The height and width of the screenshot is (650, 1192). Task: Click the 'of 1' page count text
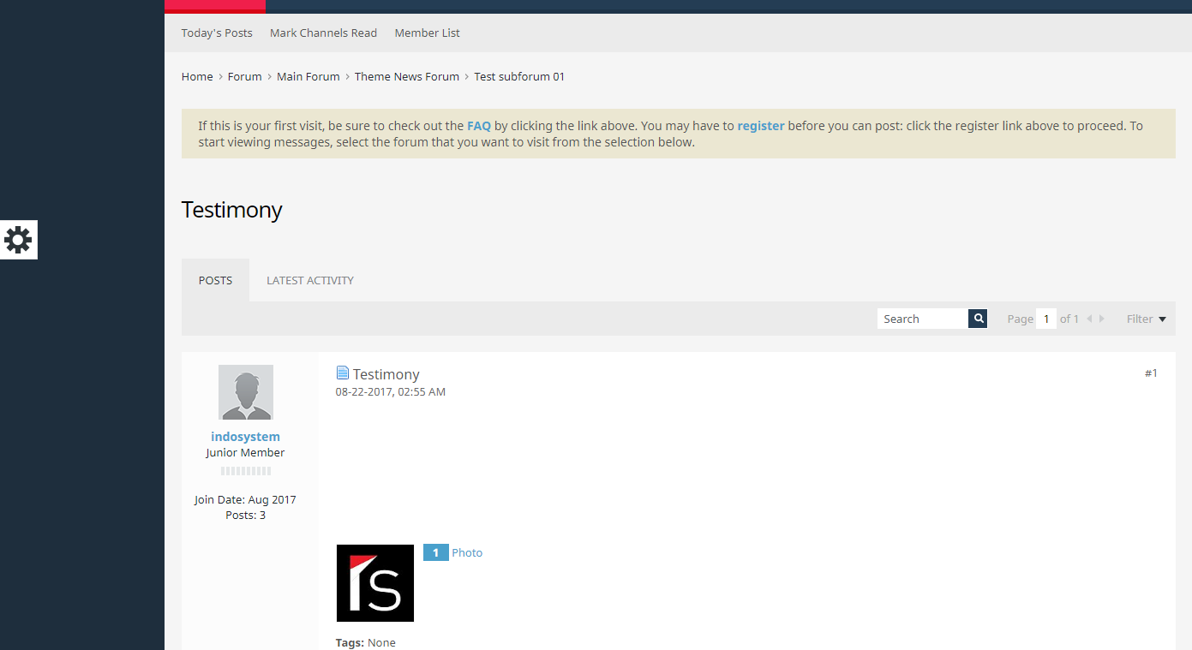pos(1069,319)
